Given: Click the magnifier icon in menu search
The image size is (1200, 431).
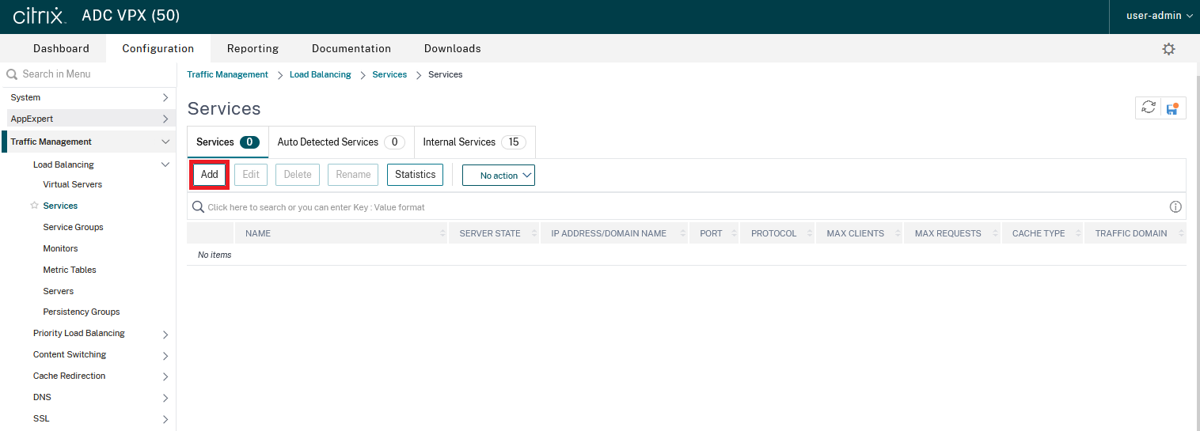Looking at the screenshot, I should (12, 74).
